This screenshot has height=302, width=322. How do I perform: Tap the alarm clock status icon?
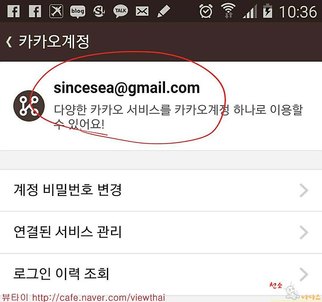pos(206,11)
